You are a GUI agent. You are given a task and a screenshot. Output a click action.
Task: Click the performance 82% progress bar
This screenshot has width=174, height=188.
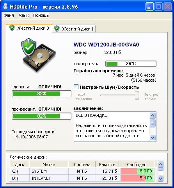(x=41, y=116)
